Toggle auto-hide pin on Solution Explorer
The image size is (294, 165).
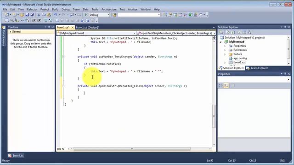285,27
